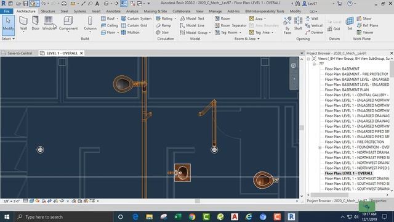Viewport: 394px width, 222px height.
Task: Expand the Model Group dropdown
Action: (210, 33)
